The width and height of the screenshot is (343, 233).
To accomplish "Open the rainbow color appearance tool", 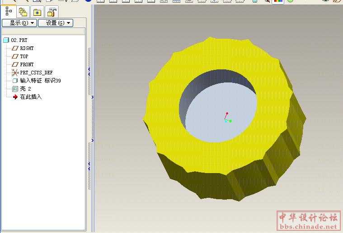I will (278, 1).
